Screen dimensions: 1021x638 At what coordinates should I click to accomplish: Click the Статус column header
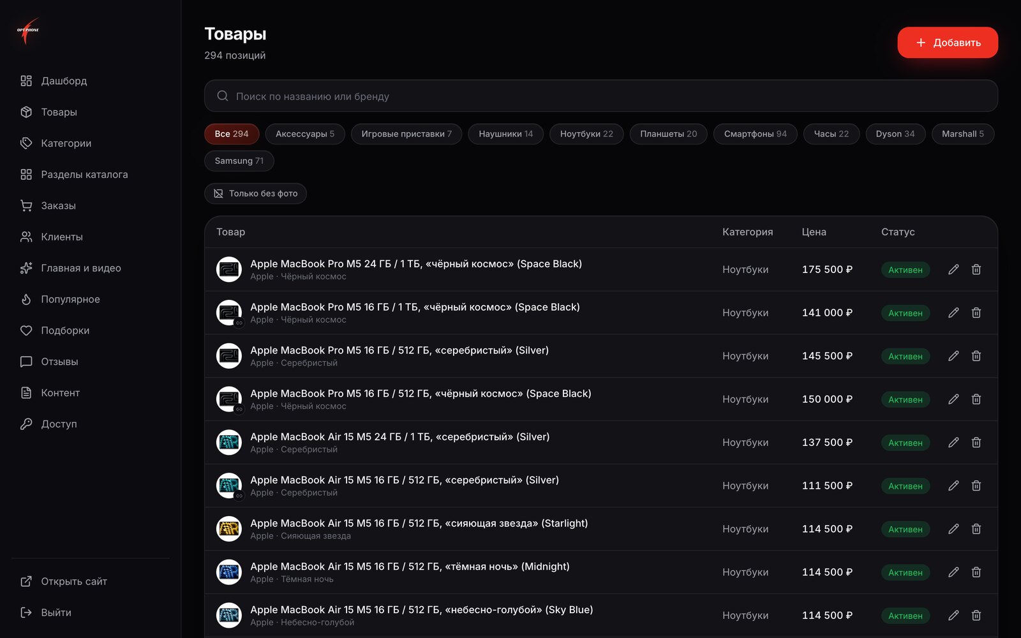898,232
